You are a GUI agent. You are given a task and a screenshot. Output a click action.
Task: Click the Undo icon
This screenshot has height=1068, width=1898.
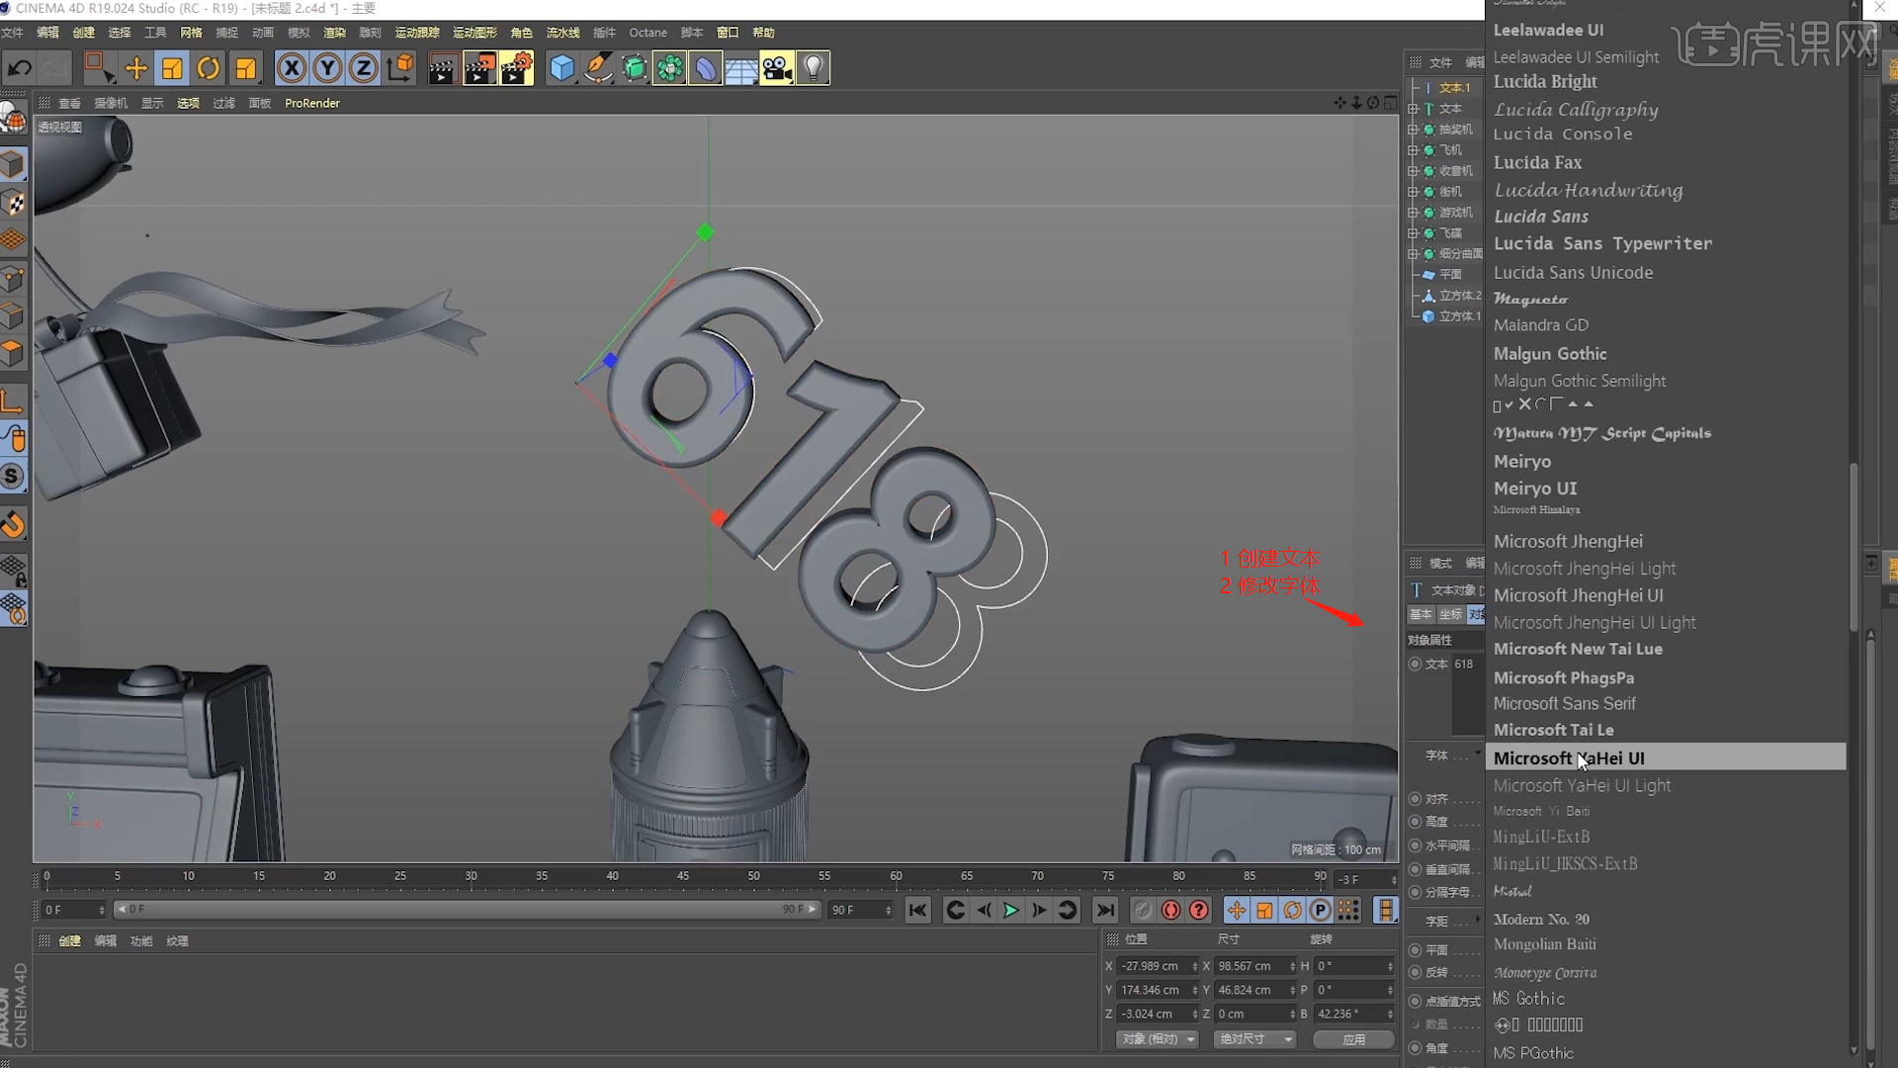click(x=19, y=67)
